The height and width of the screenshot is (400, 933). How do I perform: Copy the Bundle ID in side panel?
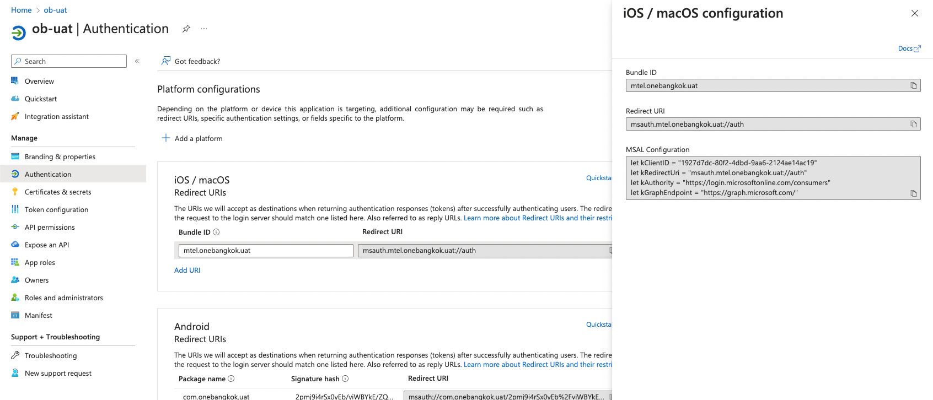coord(913,85)
